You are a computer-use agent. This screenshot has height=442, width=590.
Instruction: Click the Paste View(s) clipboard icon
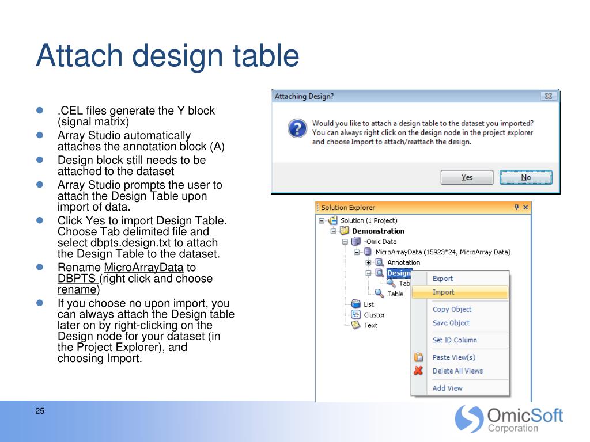418,357
